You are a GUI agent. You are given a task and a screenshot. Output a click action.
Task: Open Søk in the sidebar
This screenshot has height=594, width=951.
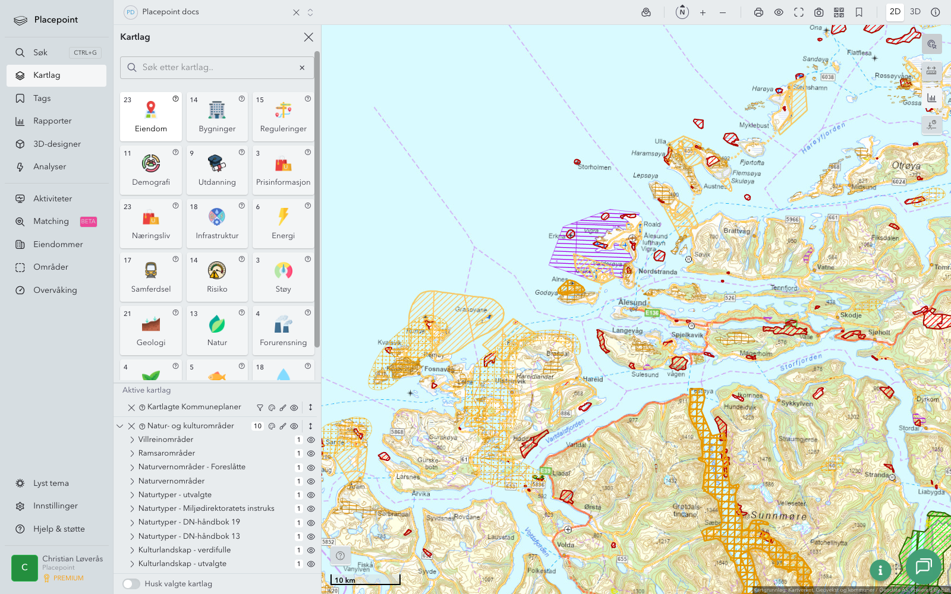56,53
